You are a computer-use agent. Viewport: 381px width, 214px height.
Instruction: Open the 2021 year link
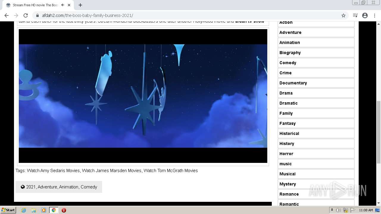31,187
